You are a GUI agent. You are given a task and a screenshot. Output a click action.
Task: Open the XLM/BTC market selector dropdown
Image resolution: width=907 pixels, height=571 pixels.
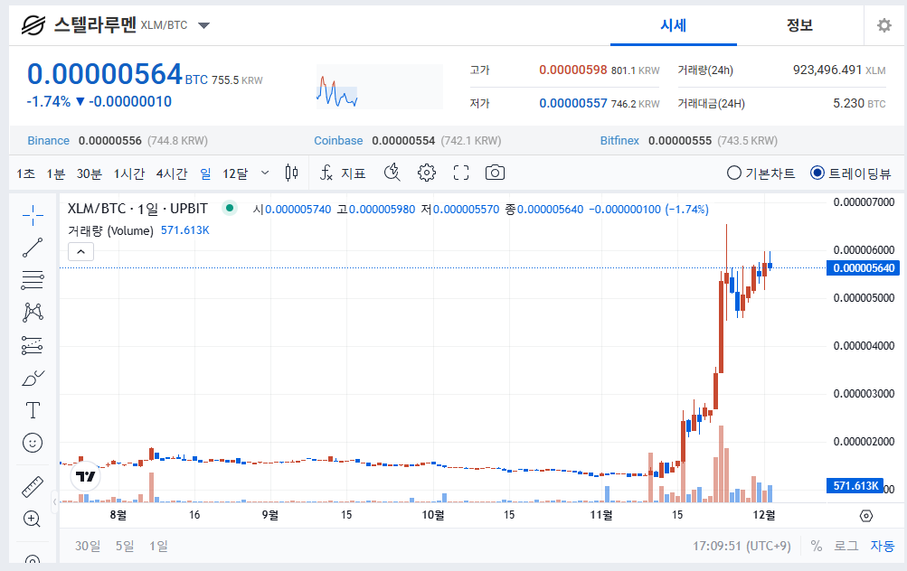tap(203, 25)
